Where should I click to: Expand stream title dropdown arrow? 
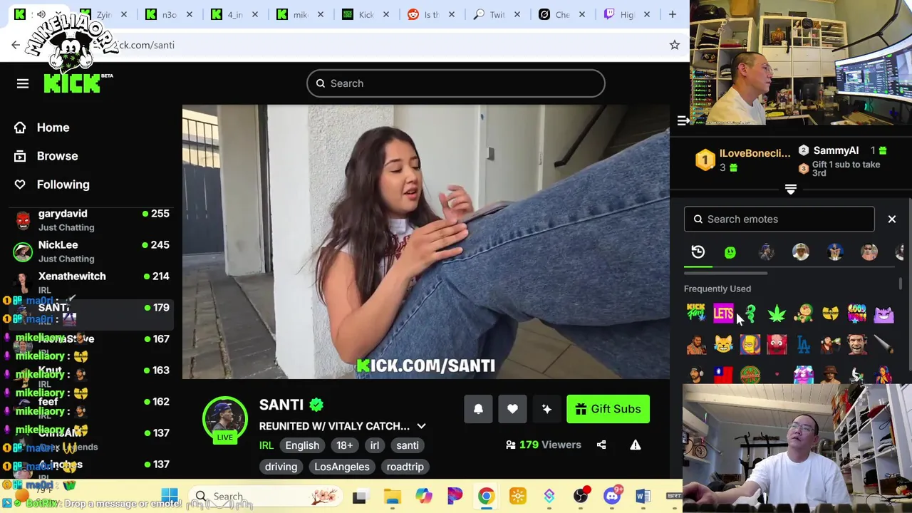tap(421, 426)
